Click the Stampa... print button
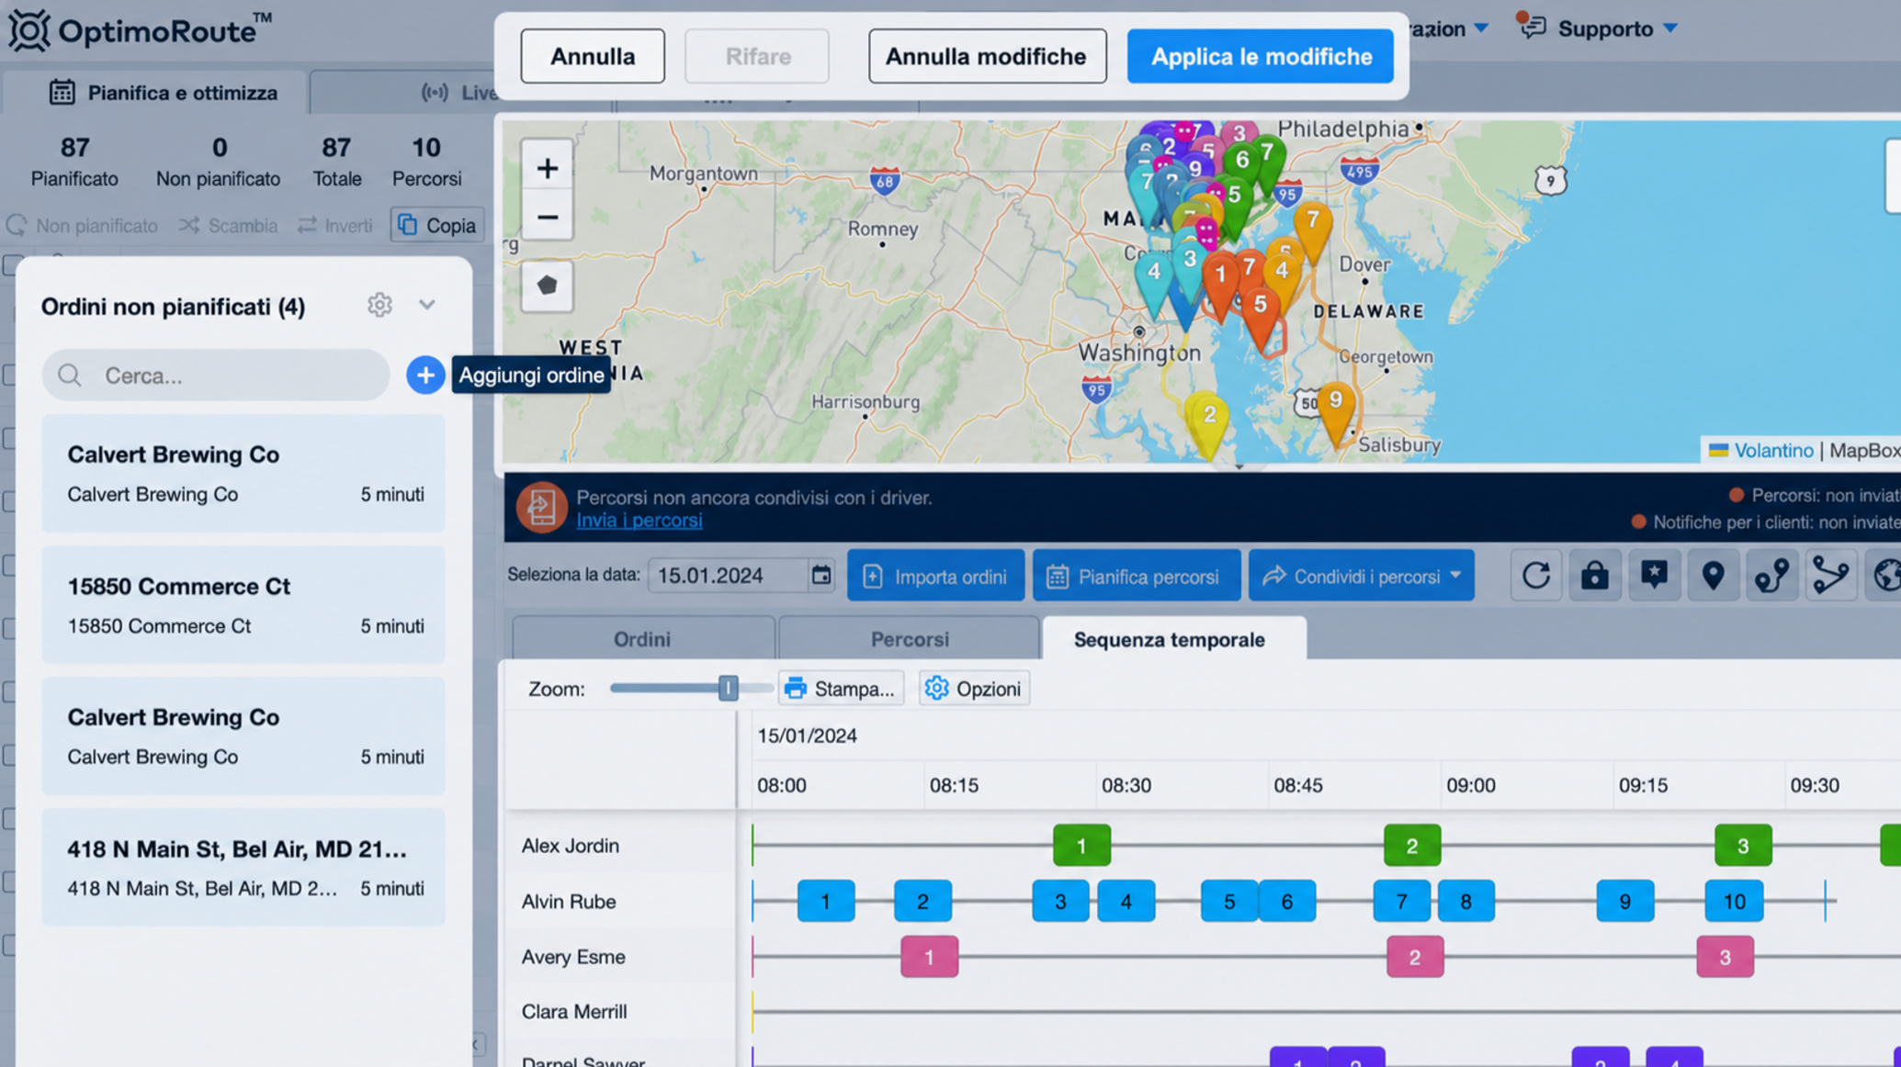 840,689
